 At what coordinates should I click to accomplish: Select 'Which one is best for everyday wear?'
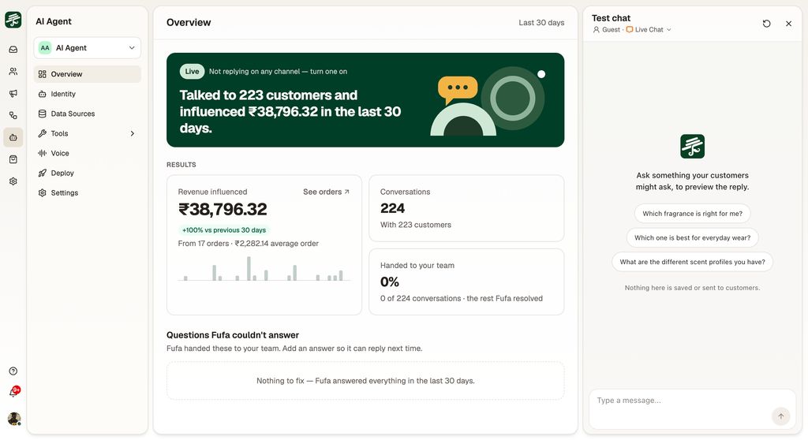point(692,237)
